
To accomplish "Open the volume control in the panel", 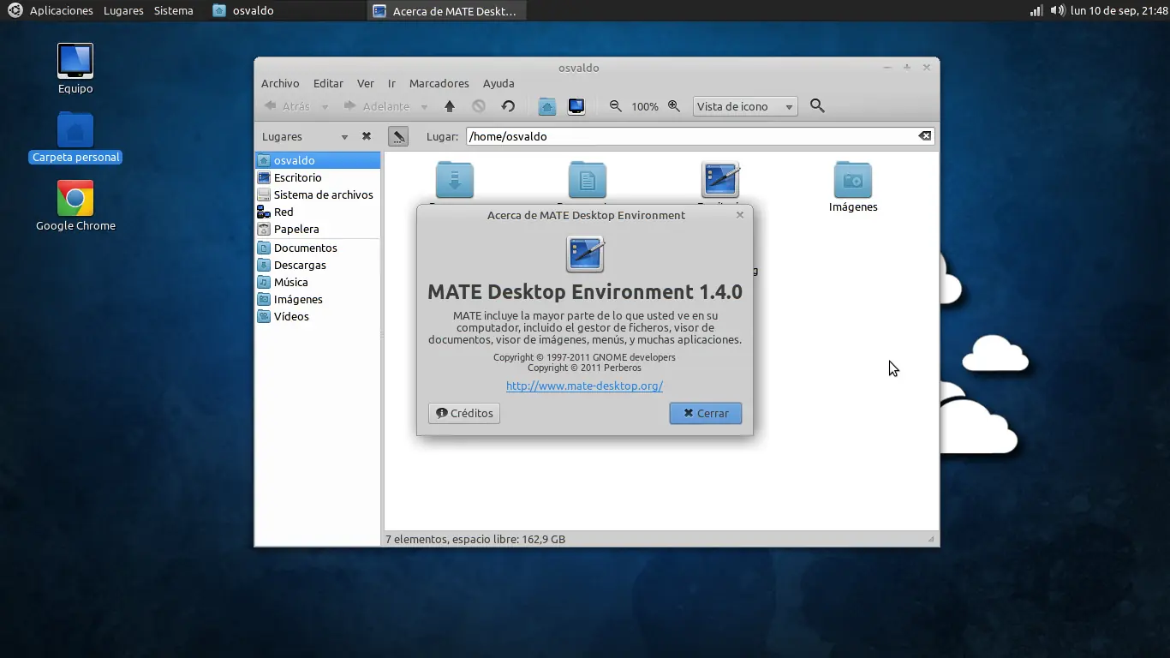I will pyautogui.click(x=1058, y=11).
